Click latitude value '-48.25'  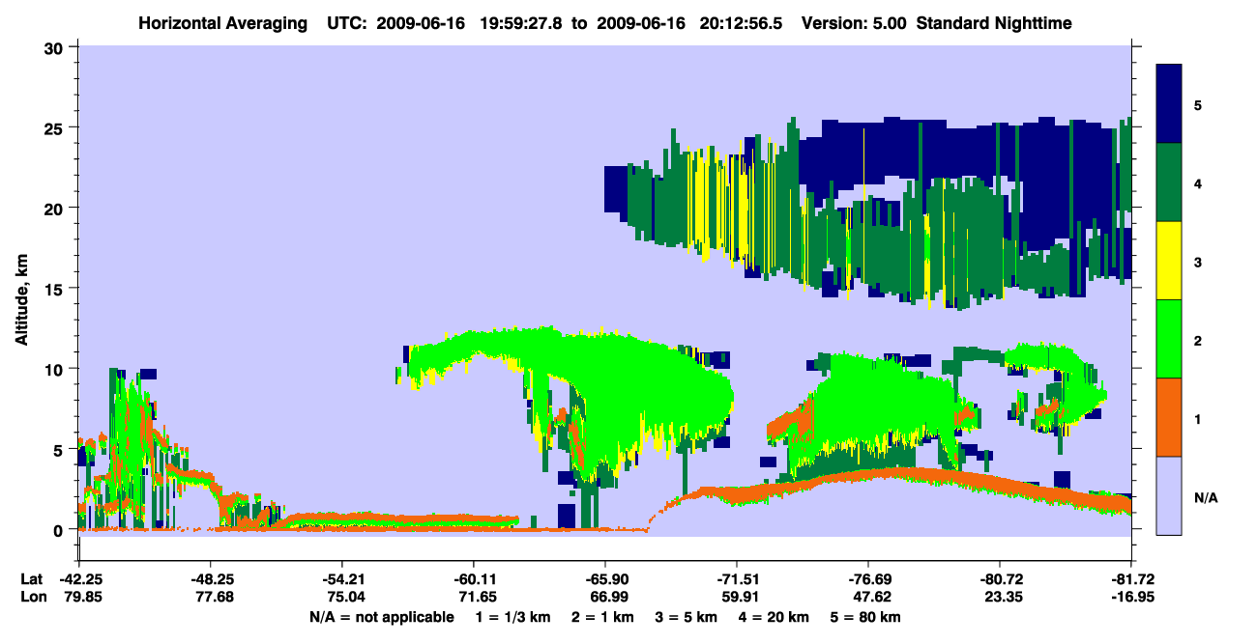[211, 579]
